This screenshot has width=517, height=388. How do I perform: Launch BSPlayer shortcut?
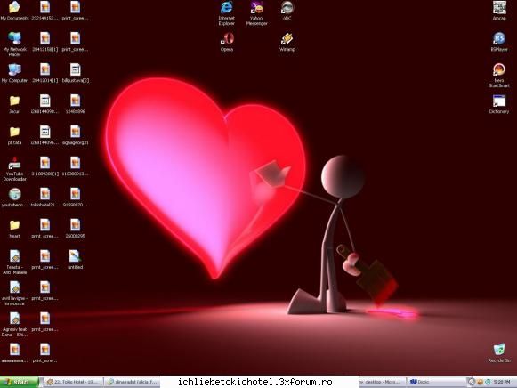(x=499, y=42)
